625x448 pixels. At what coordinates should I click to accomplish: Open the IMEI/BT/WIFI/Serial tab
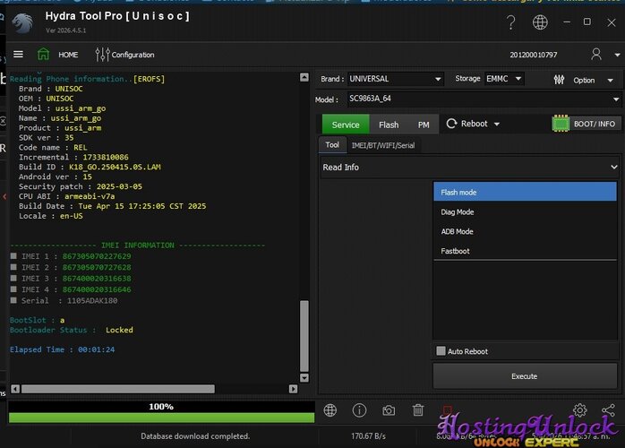click(382, 145)
